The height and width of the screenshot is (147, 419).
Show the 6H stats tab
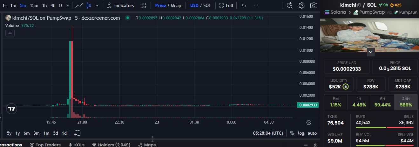[382, 102]
